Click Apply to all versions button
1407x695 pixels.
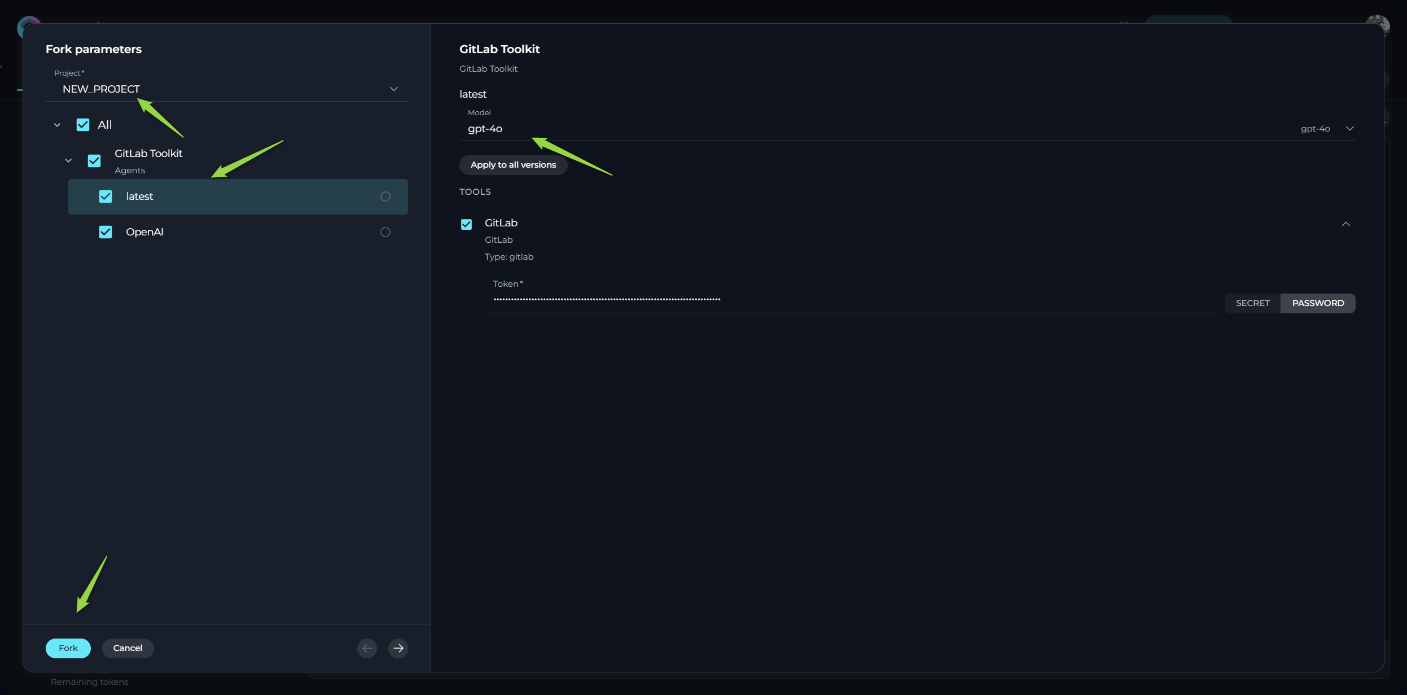coord(512,165)
